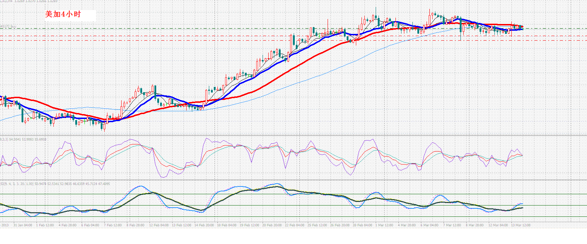
Task: Select the CAD,H4 price header text
Action: (x=28, y=1)
